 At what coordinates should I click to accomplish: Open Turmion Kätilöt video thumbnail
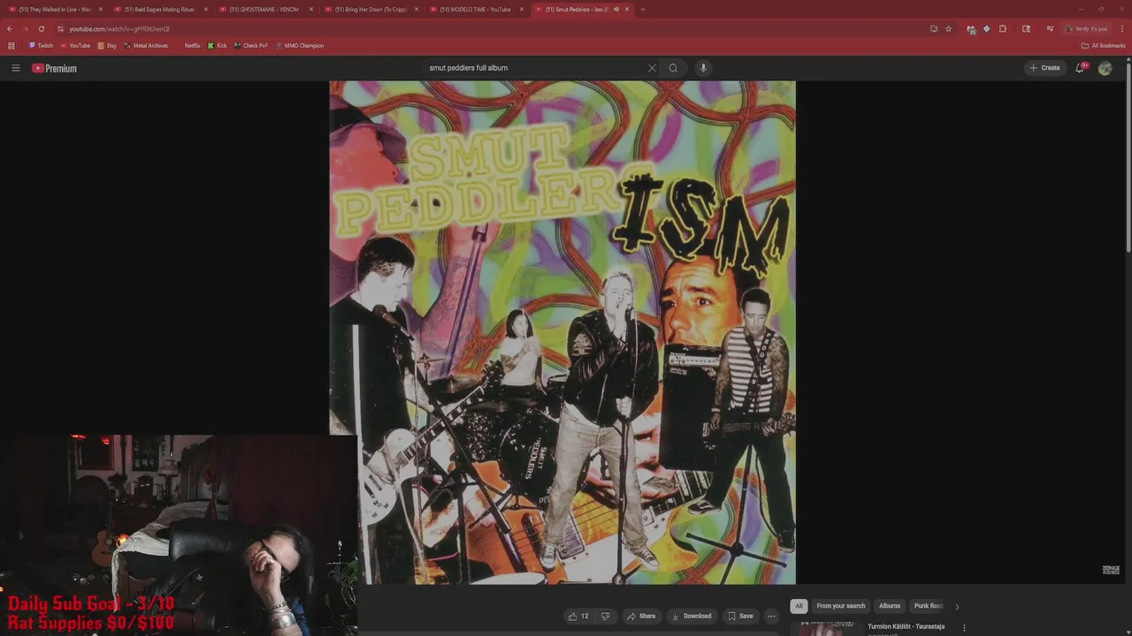[827, 629]
